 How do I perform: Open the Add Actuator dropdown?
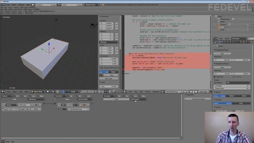tap(138, 99)
